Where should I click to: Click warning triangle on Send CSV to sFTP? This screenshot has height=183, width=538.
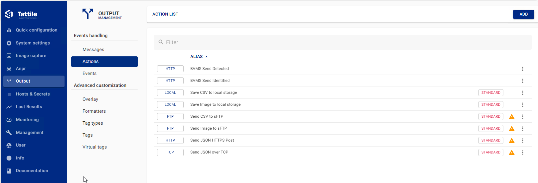click(x=512, y=117)
